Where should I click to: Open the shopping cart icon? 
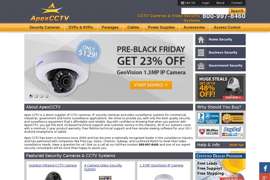point(182,3)
